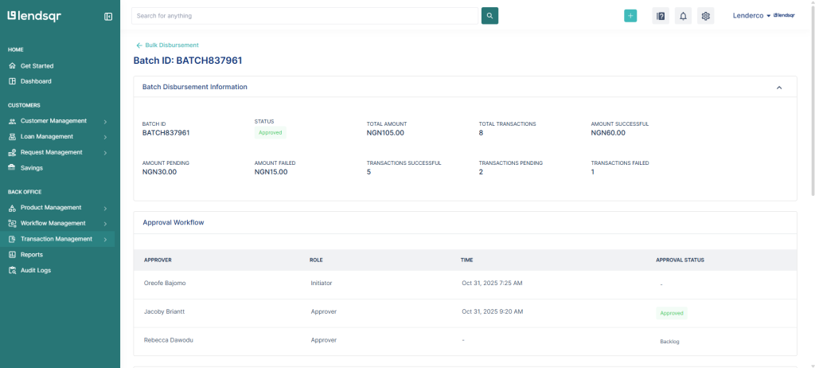Collapse the sidebar using the panel icon

[108, 16]
